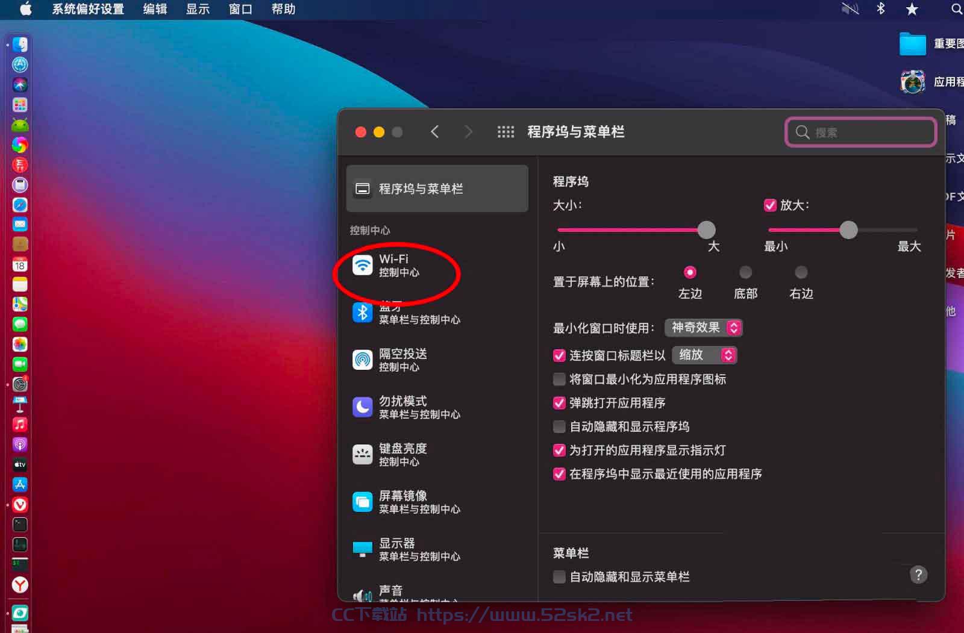964x633 pixels.
Task: Show all preferences with the grid icon
Action: tap(505, 132)
